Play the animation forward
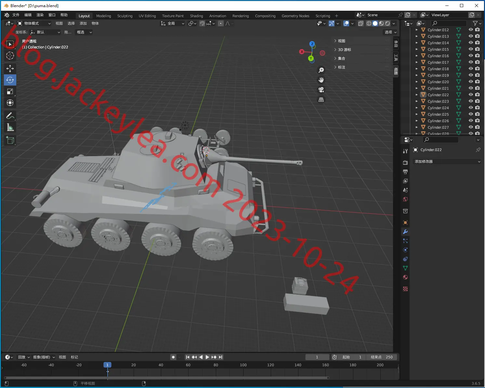Image resolution: width=485 pixels, height=388 pixels. click(207, 357)
